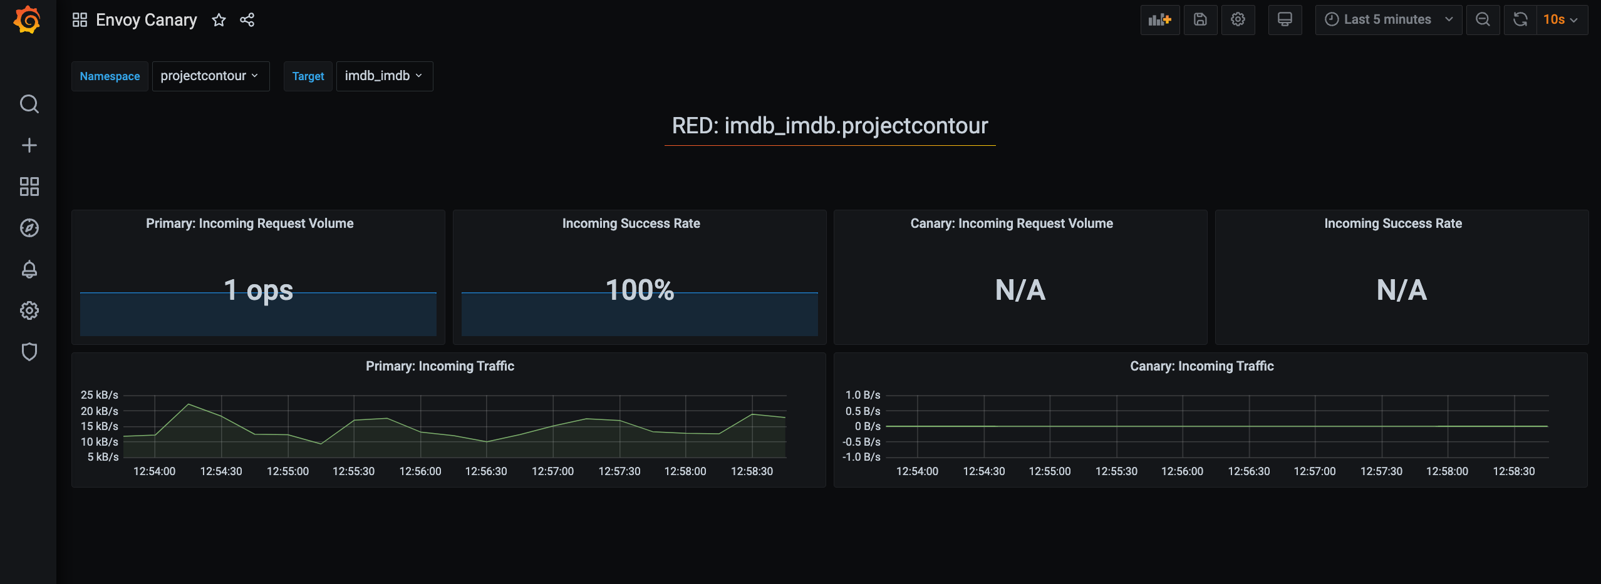Open the imdb_imdb target dropdown
This screenshot has height=584, width=1601.
(x=385, y=76)
